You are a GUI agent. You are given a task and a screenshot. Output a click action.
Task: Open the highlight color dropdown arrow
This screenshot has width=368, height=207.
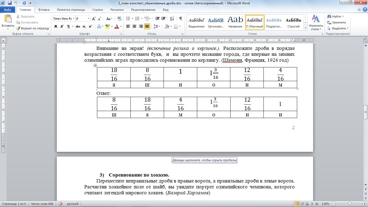(112, 26)
